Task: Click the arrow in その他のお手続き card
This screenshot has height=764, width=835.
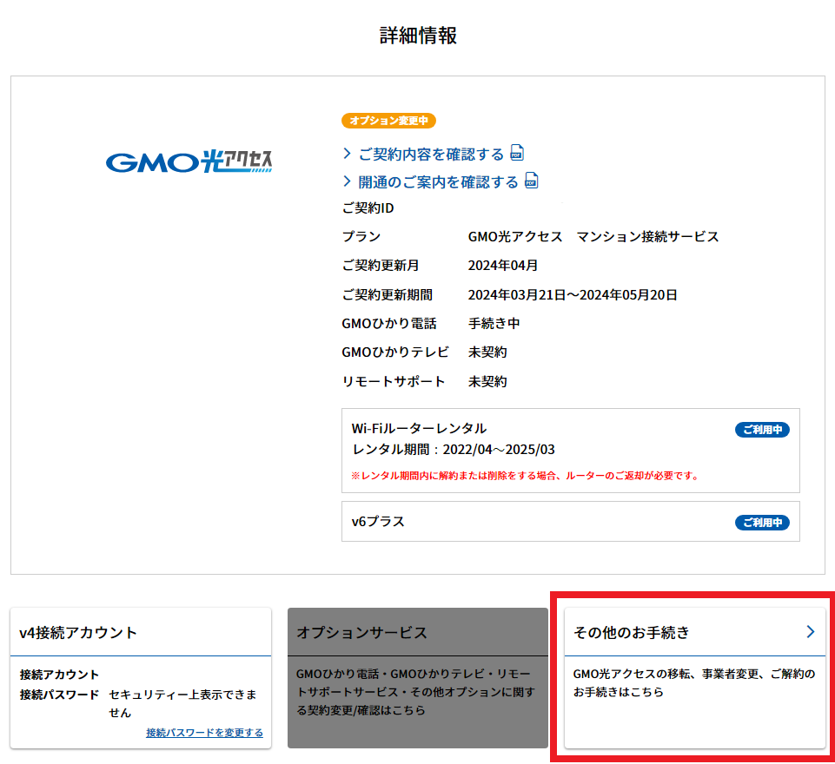Action: [810, 632]
